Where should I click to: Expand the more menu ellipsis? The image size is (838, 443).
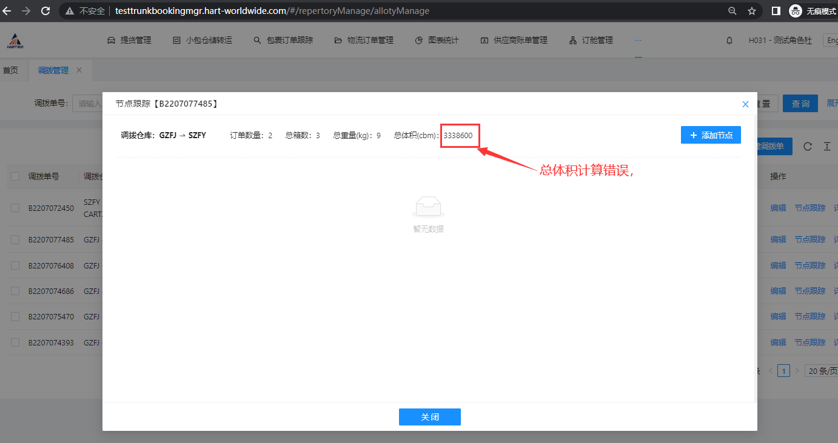(638, 41)
